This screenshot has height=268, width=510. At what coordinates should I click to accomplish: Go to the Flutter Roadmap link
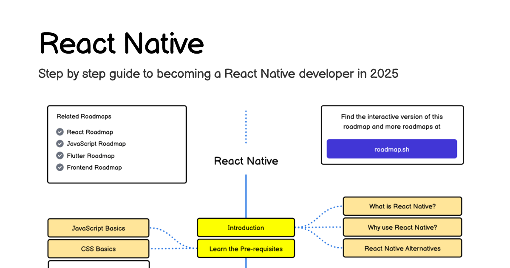pyautogui.click(x=91, y=156)
